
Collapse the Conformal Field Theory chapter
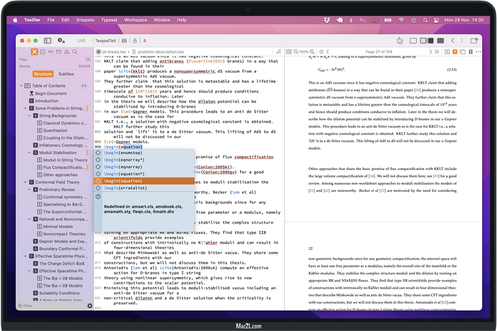26,182
